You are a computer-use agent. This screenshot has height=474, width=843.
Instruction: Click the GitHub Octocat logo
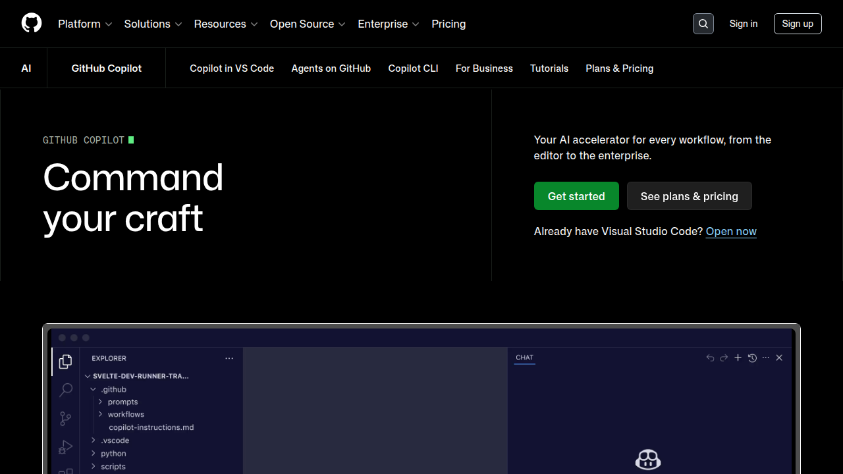pyautogui.click(x=32, y=23)
